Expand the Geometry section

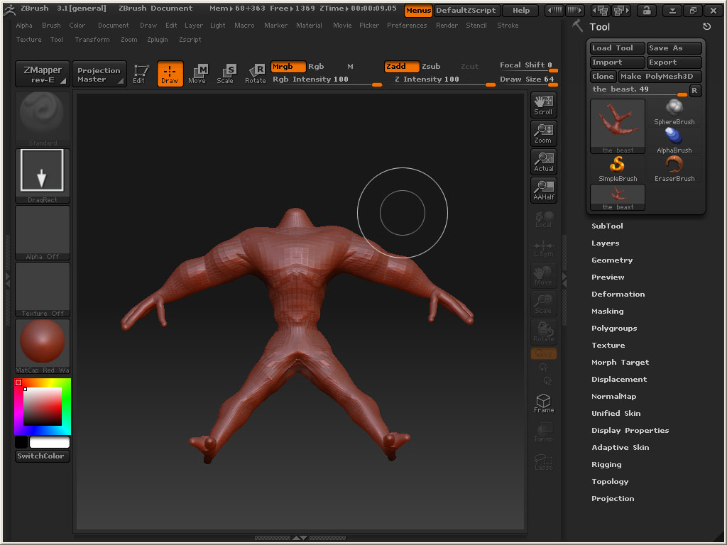(x=611, y=260)
